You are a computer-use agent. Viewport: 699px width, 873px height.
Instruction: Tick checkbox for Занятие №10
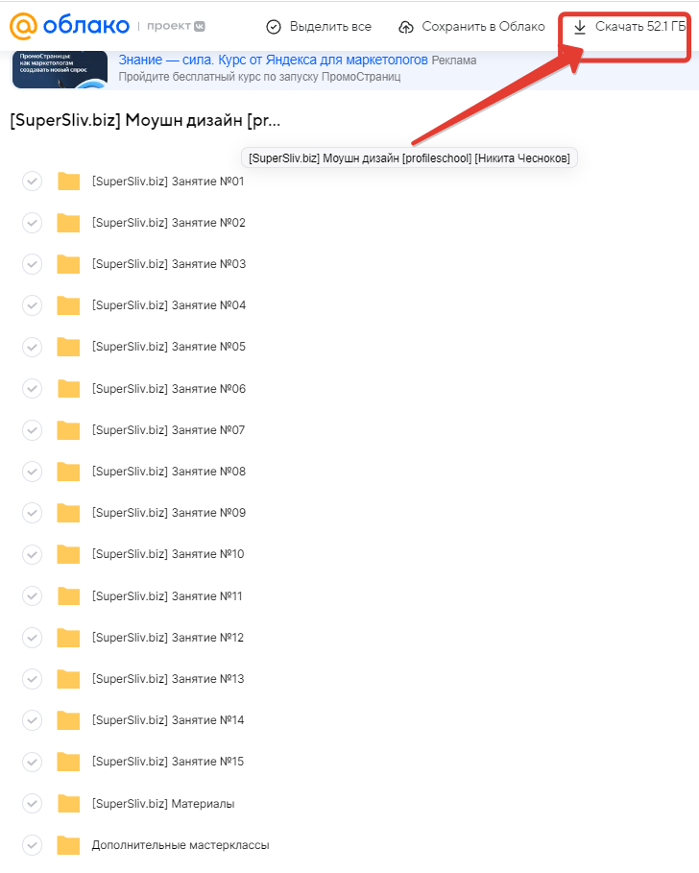pos(33,554)
